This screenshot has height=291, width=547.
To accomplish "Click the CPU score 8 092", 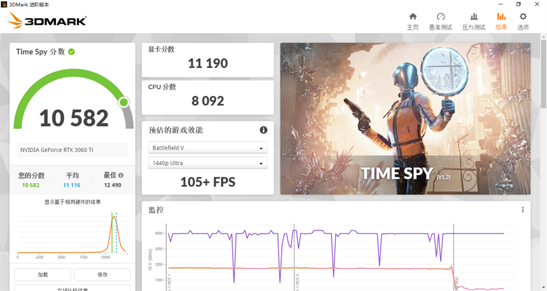I will pyautogui.click(x=208, y=101).
